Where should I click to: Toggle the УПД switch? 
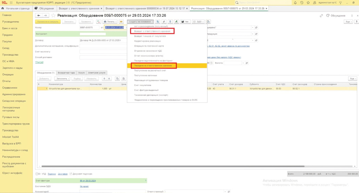coord(38,174)
